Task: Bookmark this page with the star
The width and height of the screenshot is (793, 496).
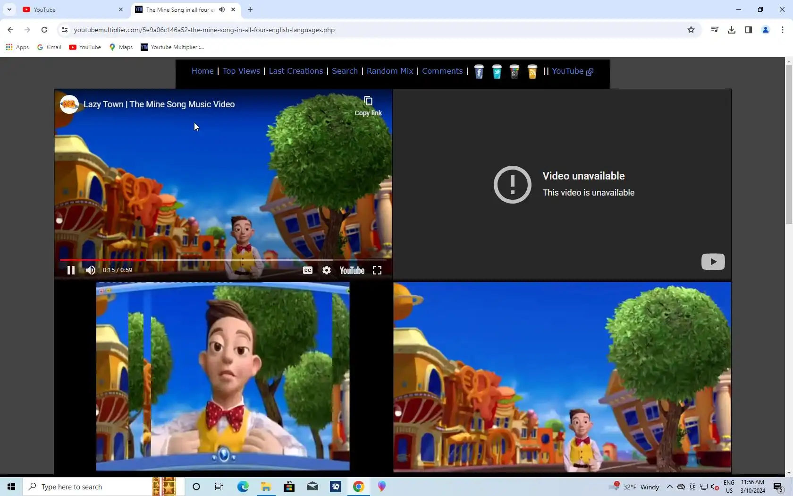Action: 691,30
